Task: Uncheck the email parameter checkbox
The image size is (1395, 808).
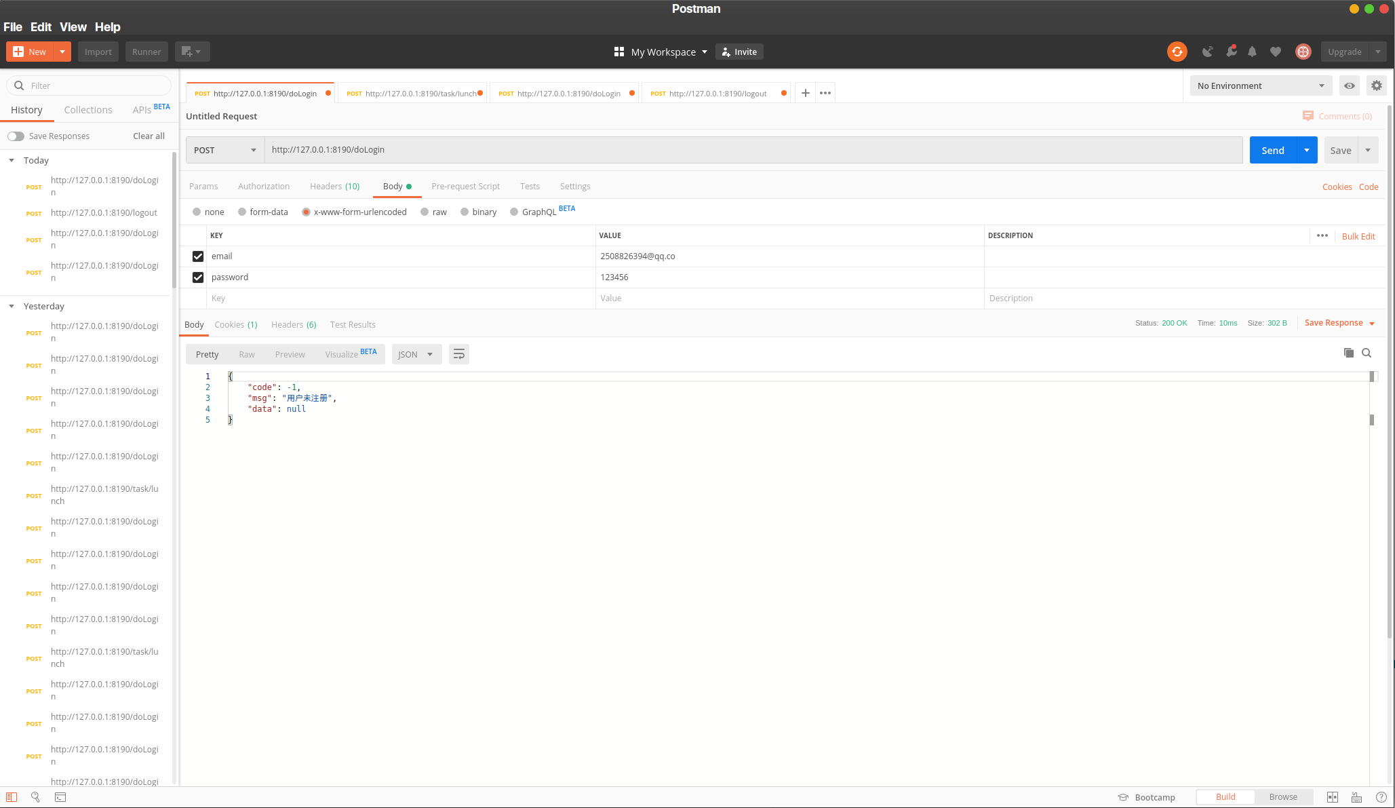Action: [x=198, y=256]
